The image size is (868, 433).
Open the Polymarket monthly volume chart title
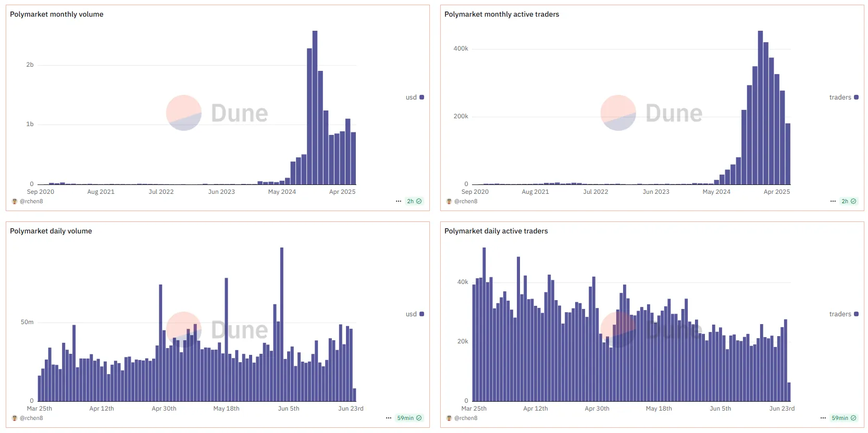click(x=57, y=14)
